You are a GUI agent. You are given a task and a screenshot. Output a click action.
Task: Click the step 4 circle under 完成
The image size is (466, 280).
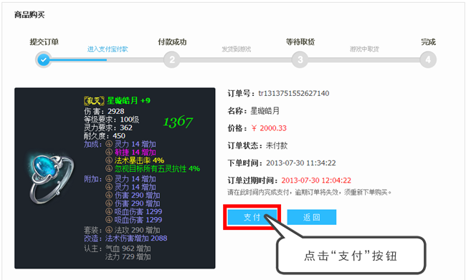[x=428, y=59]
